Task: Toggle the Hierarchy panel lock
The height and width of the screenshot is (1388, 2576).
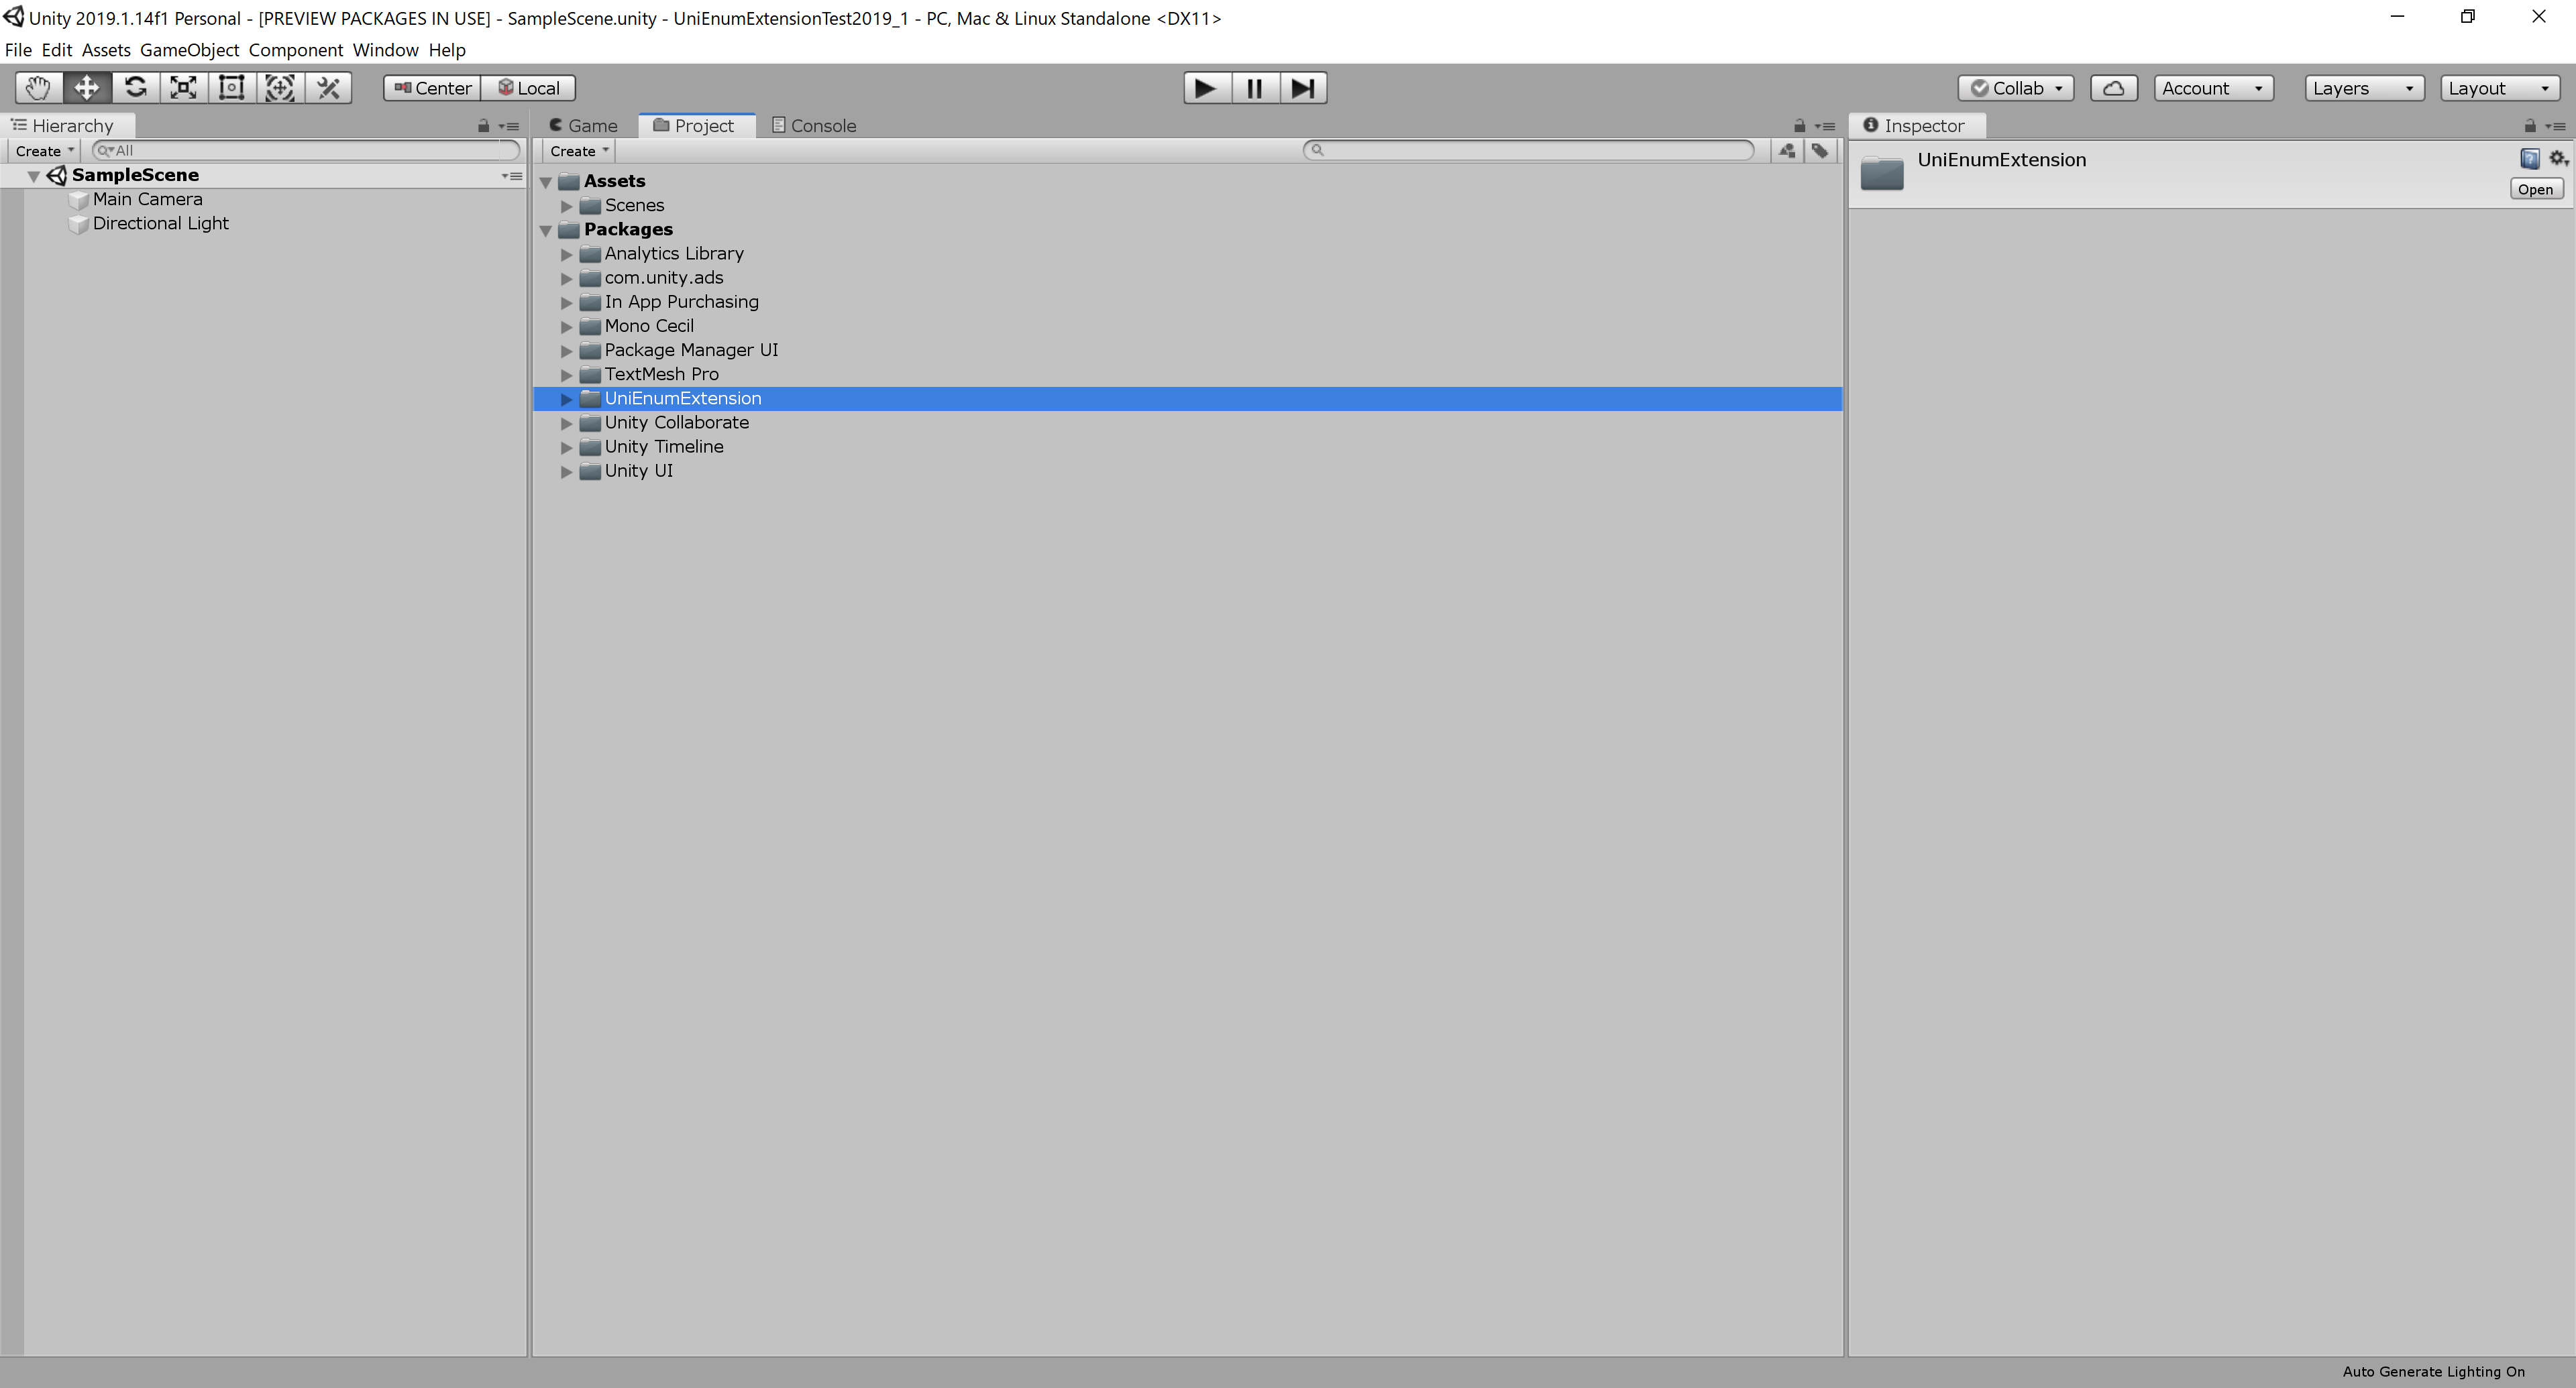Action: 483,126
